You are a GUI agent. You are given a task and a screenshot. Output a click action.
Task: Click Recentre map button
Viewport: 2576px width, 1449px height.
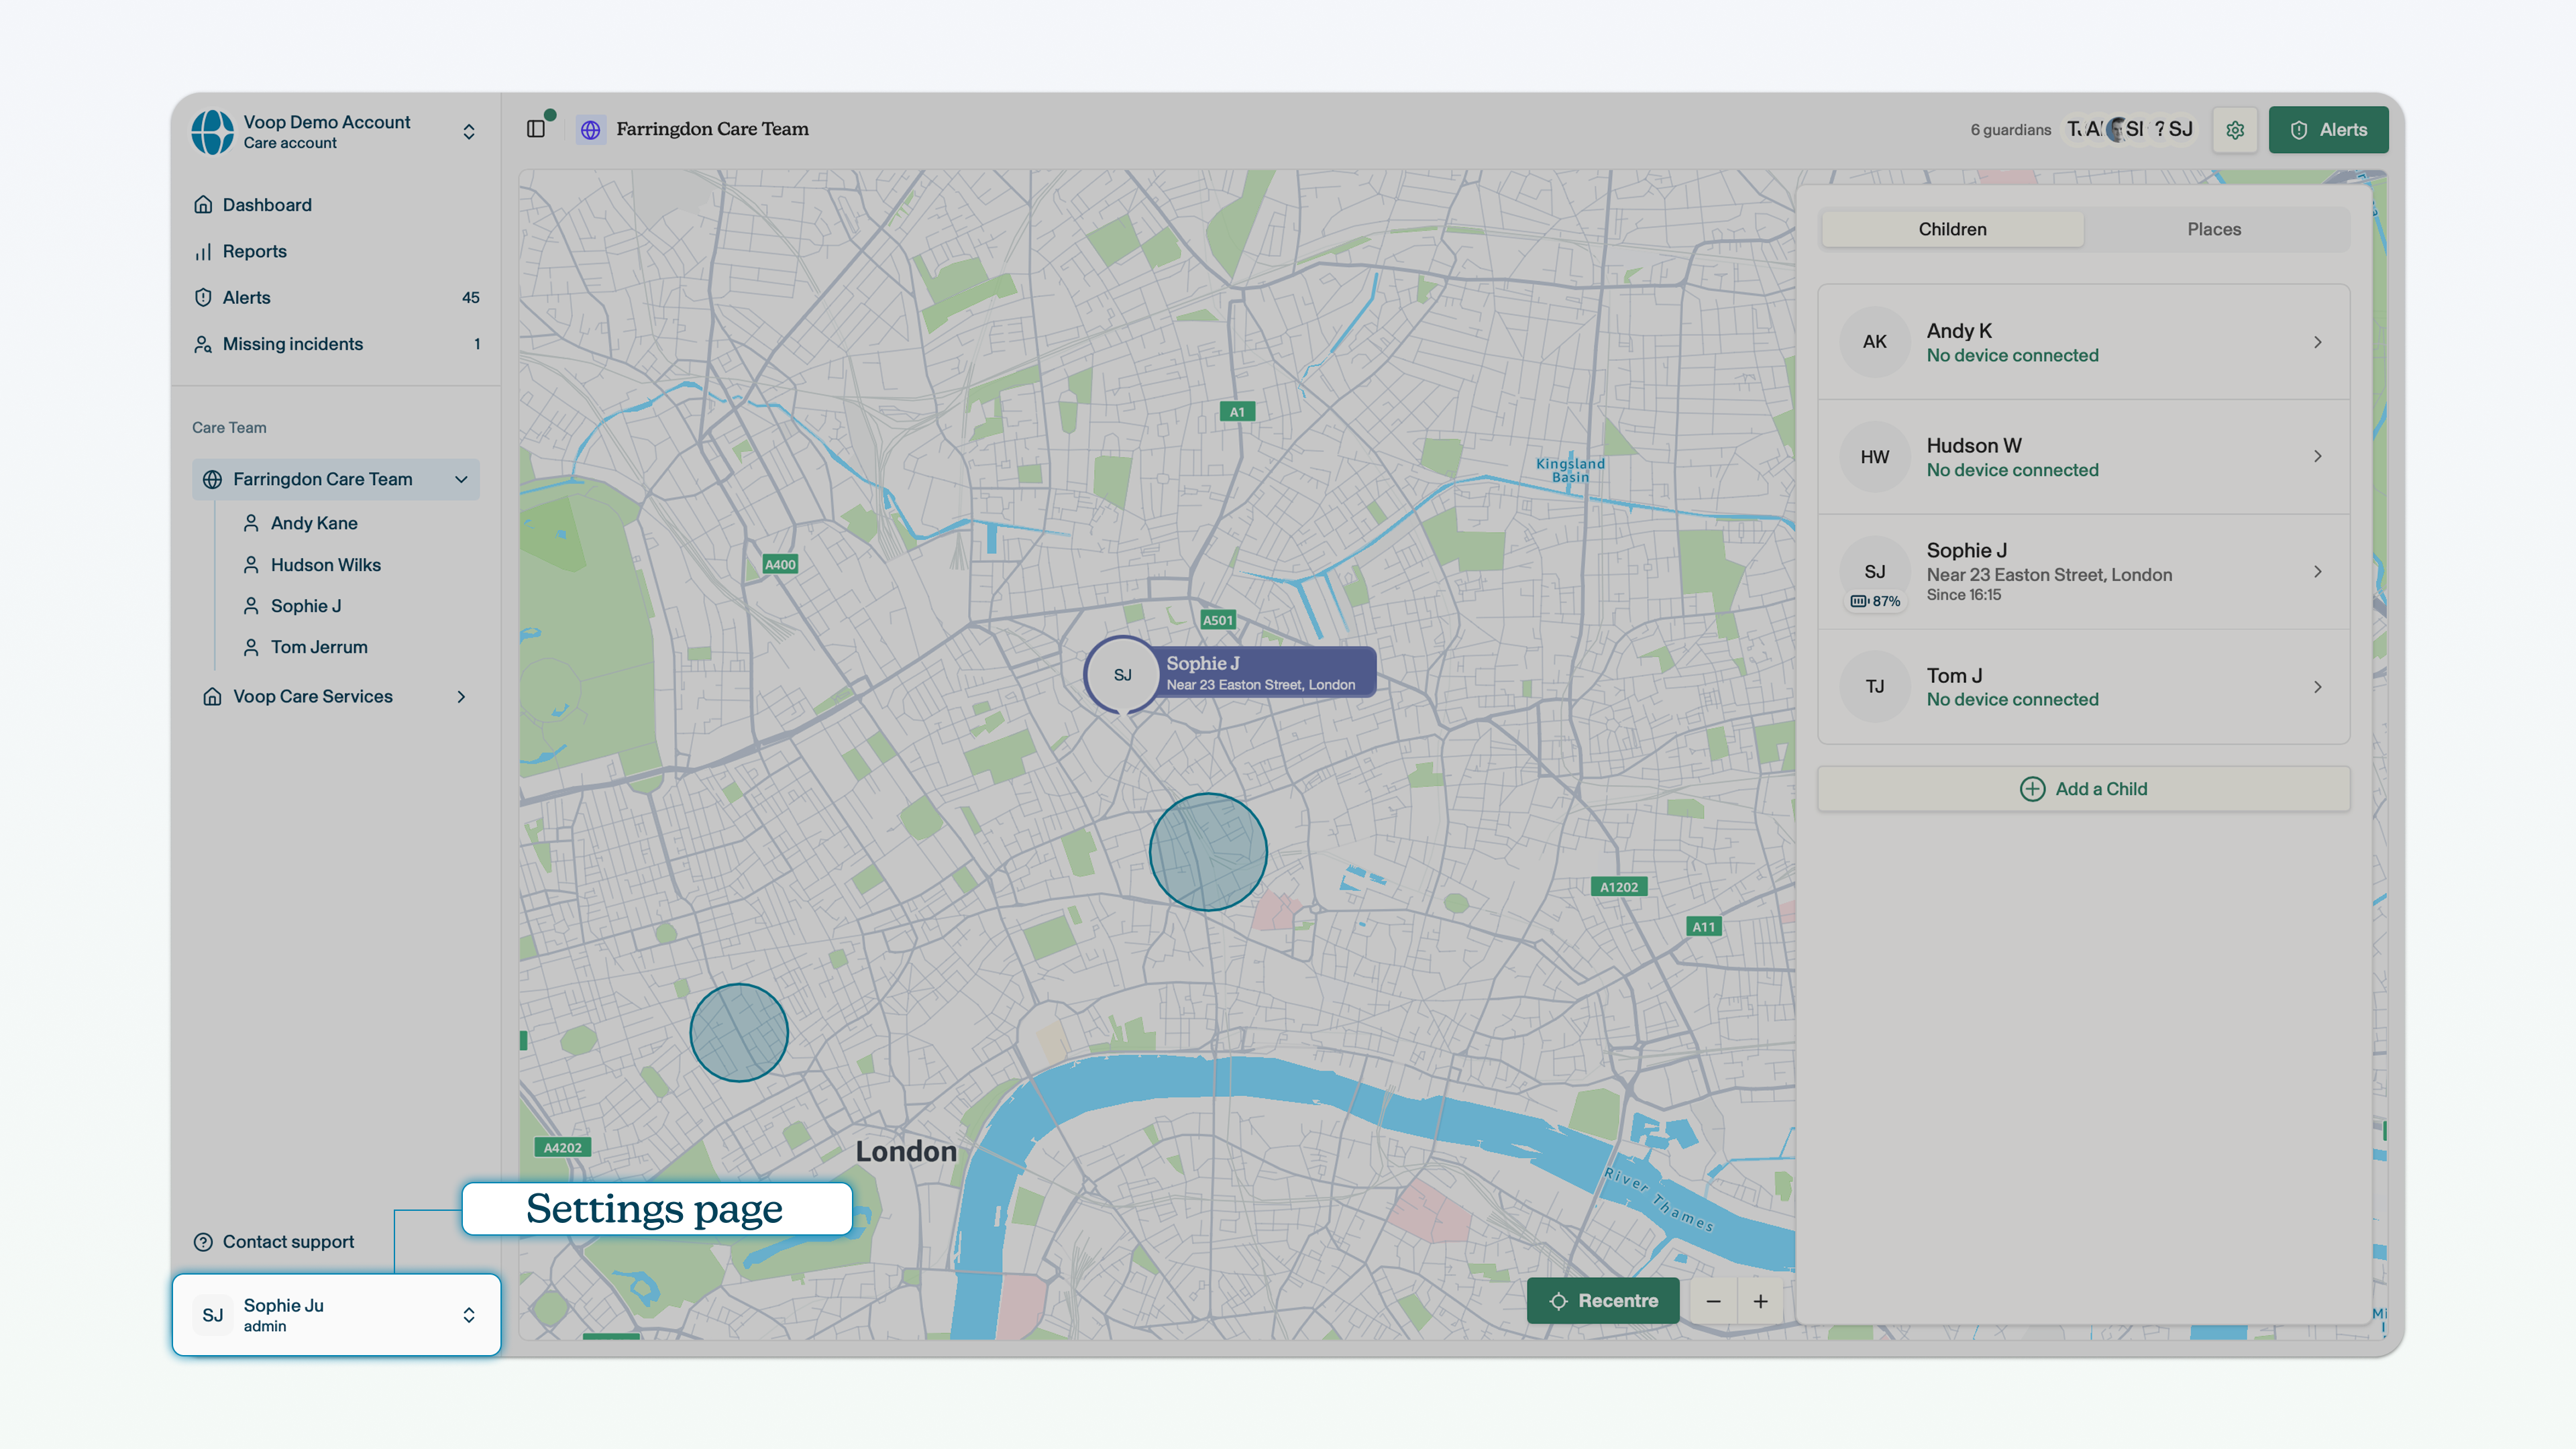coord(1603,1300)
